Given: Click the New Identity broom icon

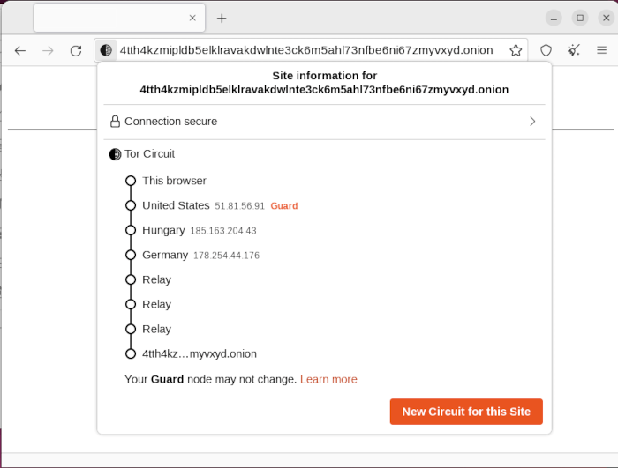Looking at the screenshot, I should coord(574,50).
